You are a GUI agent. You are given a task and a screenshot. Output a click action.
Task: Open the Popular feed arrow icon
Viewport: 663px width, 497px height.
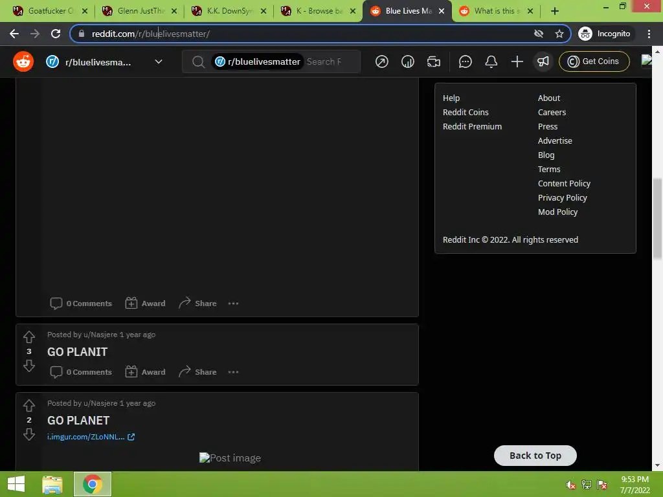tap(381, 61)
